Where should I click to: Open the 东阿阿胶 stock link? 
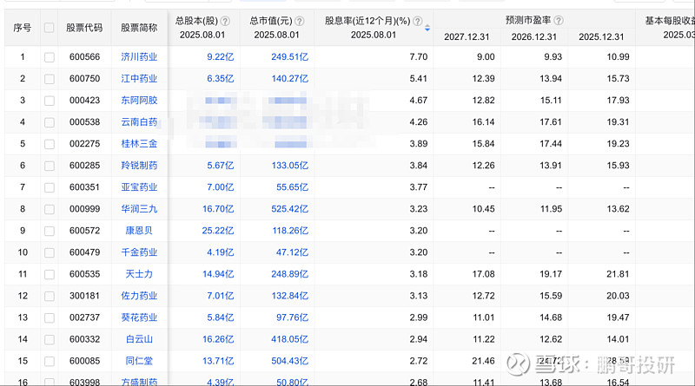[x=139, y=100]
